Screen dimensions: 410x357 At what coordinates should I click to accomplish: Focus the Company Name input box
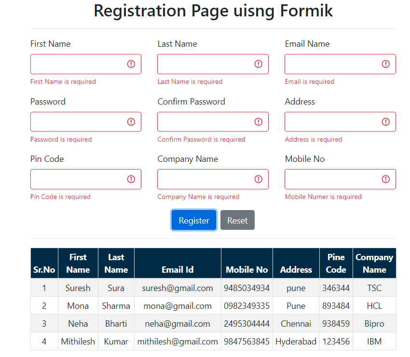[213, 179]
